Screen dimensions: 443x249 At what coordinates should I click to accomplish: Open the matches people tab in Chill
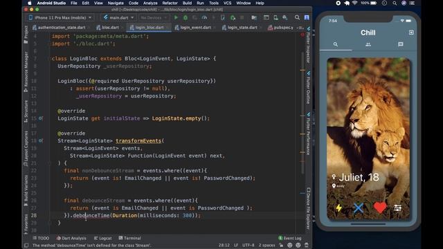(x=368, y=44)
